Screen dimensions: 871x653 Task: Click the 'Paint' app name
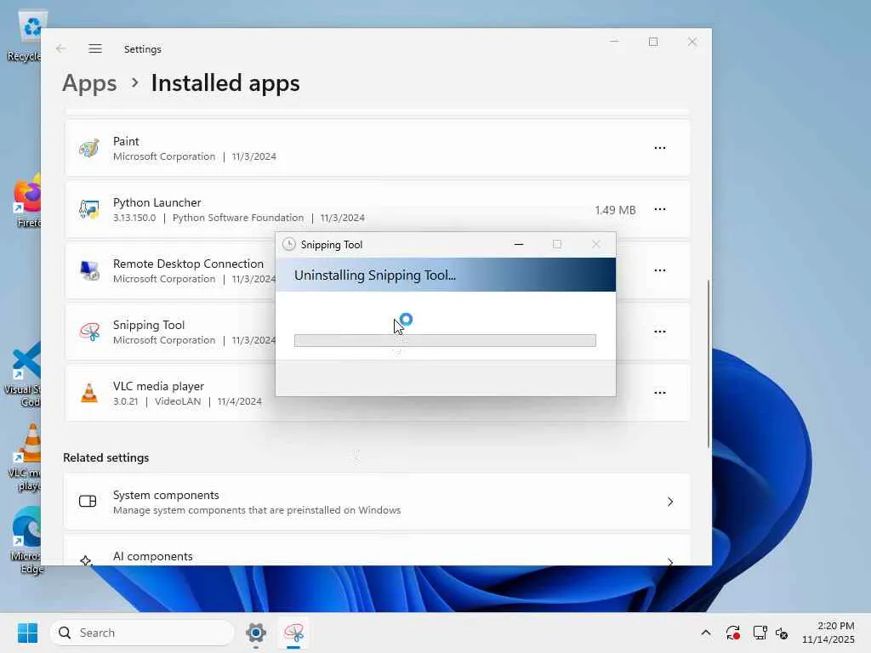[126, 142]
